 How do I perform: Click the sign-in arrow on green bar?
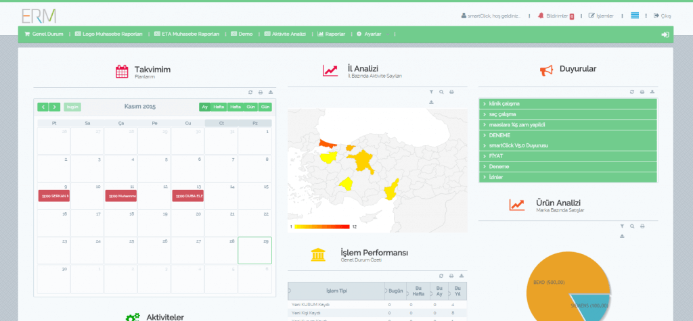(x=665, y=34)
